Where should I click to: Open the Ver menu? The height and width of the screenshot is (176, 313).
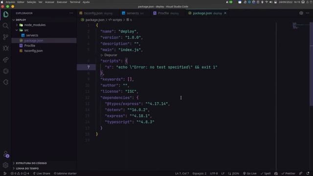point(40,2)
